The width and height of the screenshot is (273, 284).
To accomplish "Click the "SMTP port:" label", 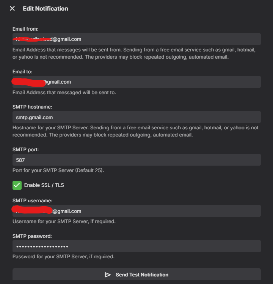I will point(26,149).
